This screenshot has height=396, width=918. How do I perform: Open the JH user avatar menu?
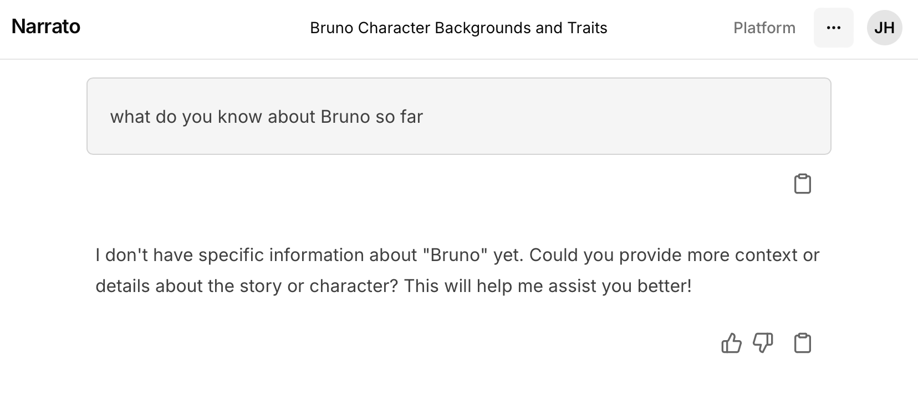point(884,28)
